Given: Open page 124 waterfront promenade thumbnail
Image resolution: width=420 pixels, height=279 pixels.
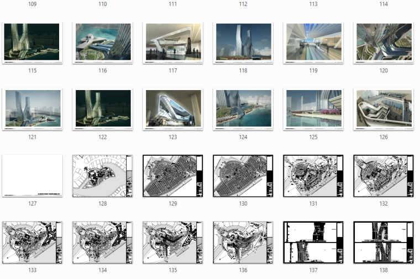Looking at the screenshot, I should tap(243, 109).
